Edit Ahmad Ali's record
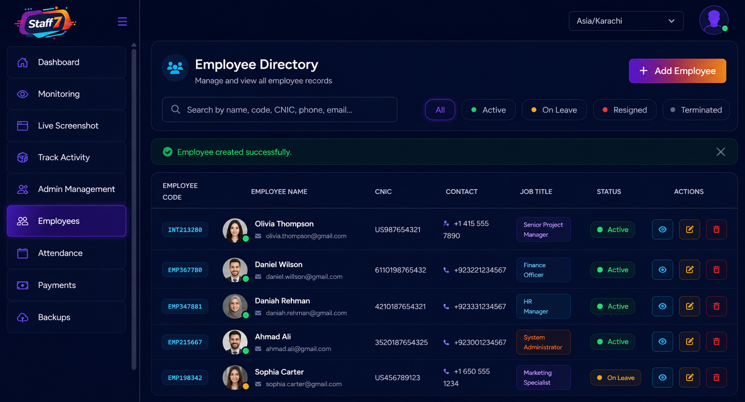 690,342
